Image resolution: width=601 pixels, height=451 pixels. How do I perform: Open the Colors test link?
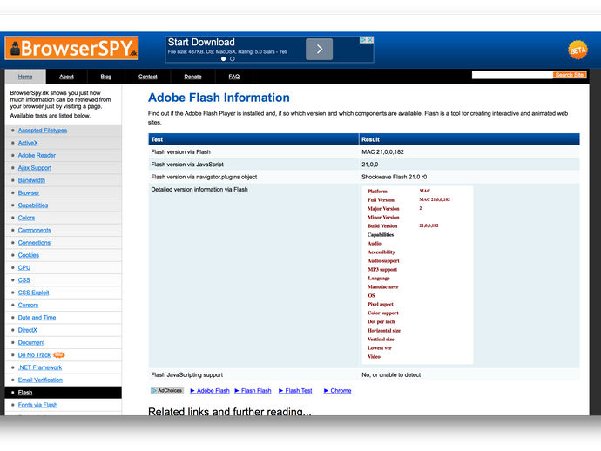pyautogui.click(x=26, y=218)
